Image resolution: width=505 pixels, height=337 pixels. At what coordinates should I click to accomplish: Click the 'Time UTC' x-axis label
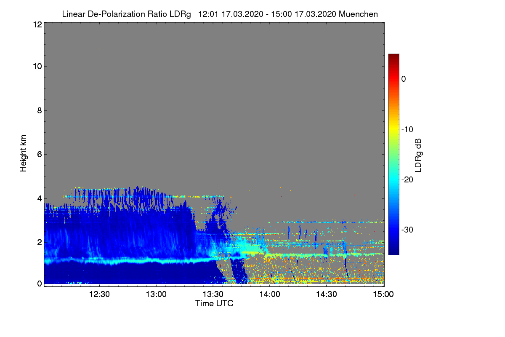click(214, 303)
